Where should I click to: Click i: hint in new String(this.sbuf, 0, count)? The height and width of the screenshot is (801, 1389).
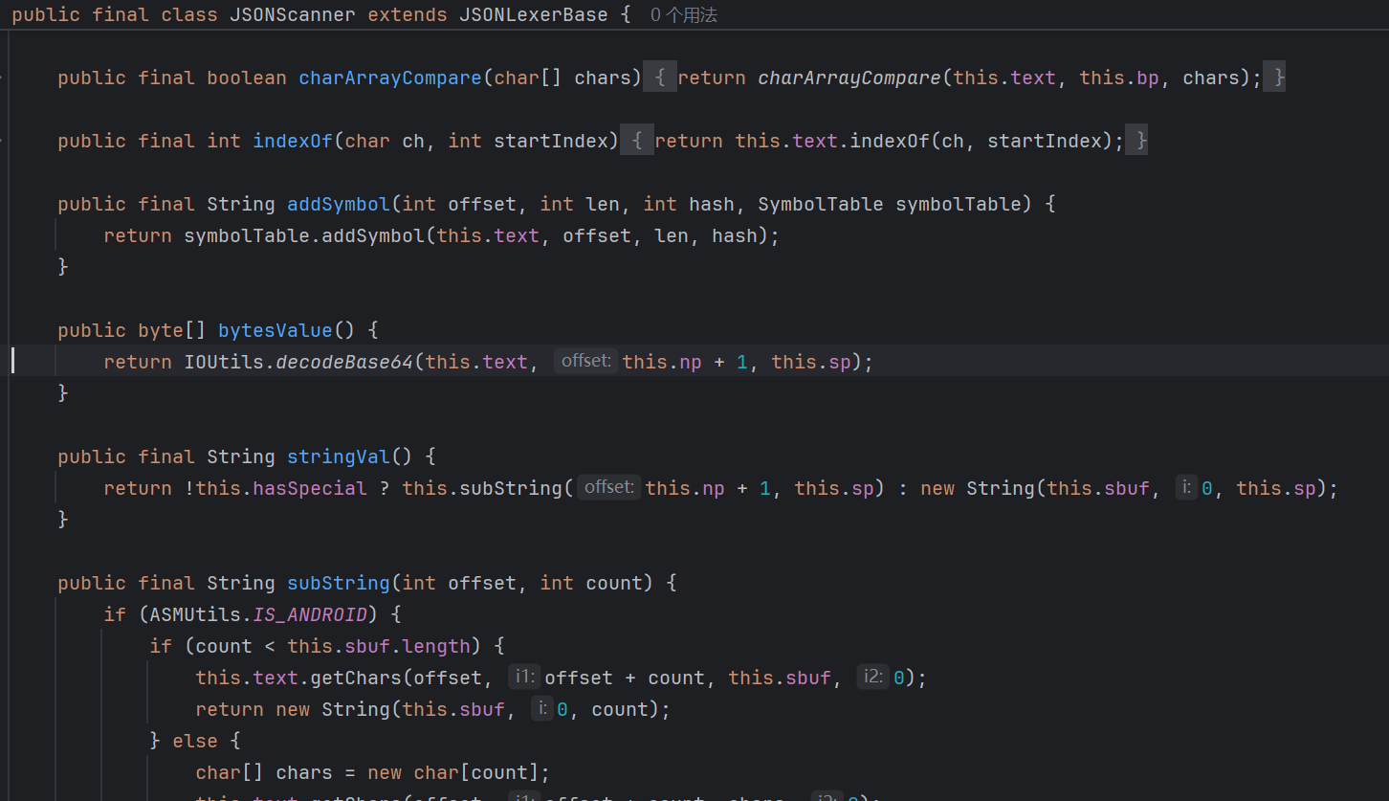pyautogui.click(x=542, y=708)
